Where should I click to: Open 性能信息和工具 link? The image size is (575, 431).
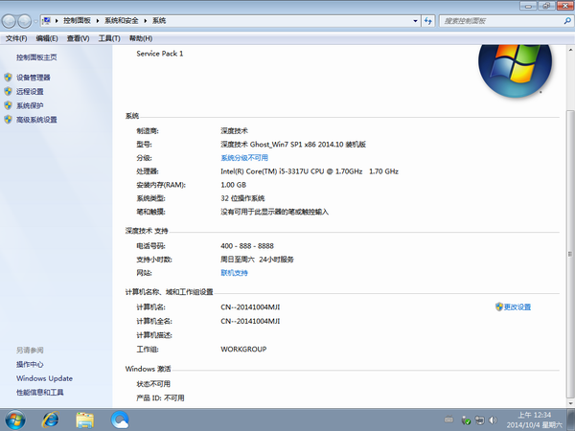(40, 393)
